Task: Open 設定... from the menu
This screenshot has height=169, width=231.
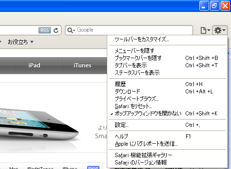Action: (x=167, y=125)
